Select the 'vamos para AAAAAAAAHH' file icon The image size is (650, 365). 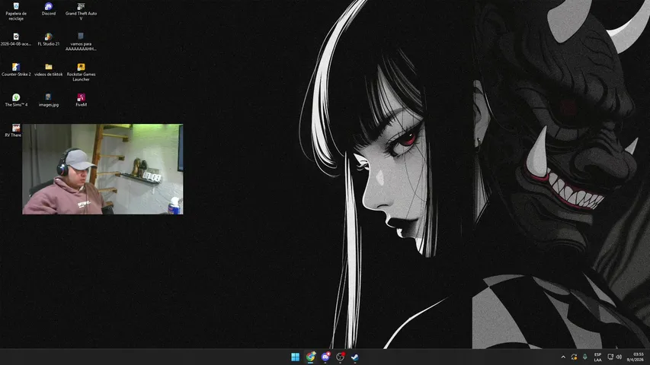pyautogui.click(x=81, y=42)
